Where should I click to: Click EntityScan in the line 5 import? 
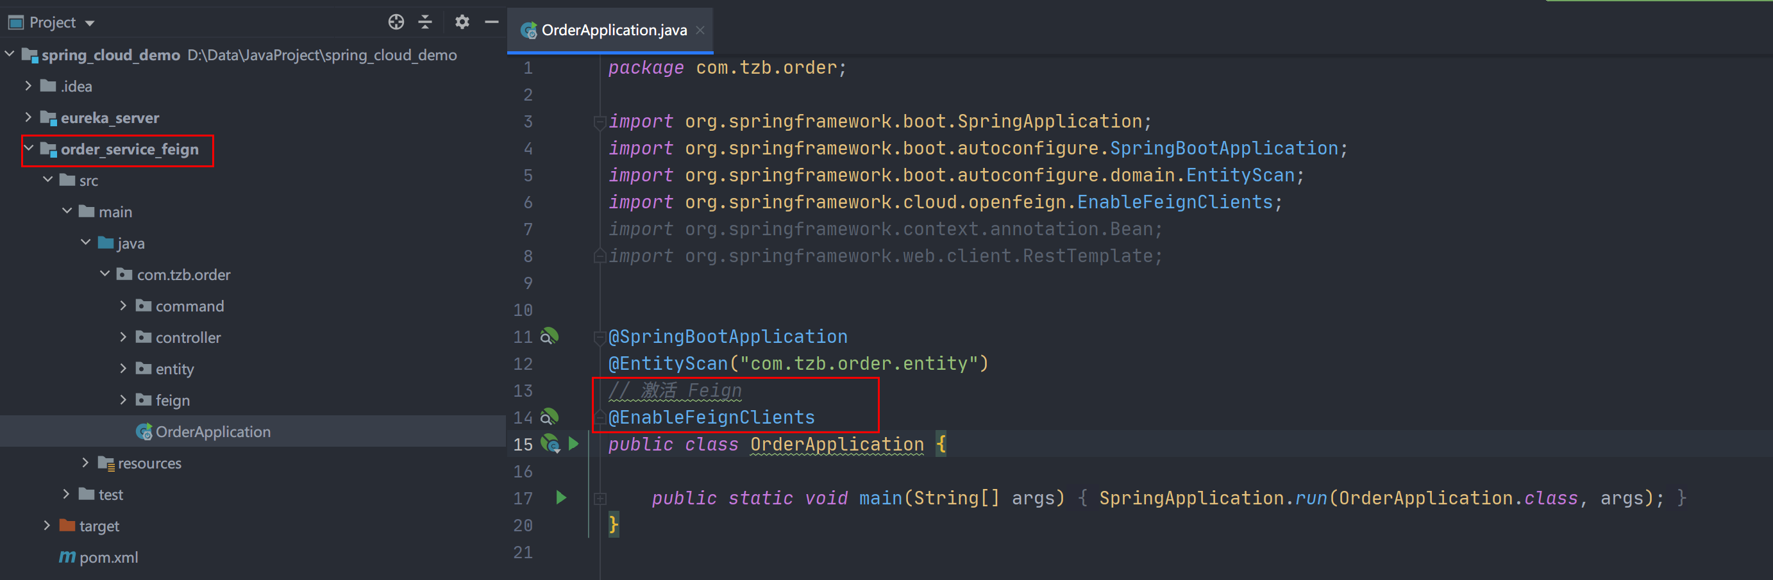click(1240, 175)
